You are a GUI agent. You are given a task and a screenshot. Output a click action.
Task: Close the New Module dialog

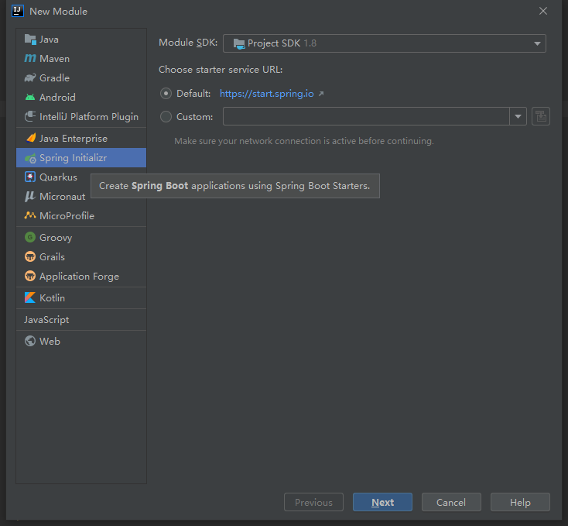tap(543, 12)
